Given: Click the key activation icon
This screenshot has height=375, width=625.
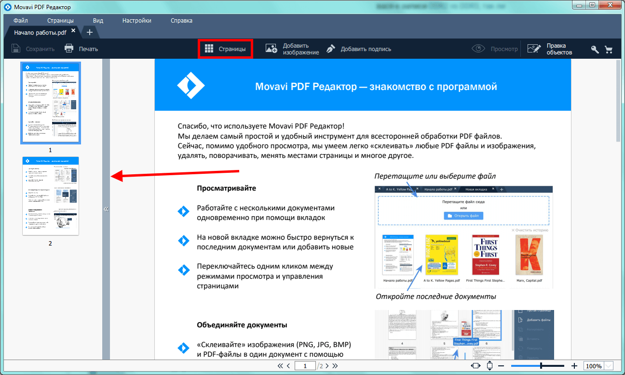Looking at the screenshot, I should coord(595,49).
